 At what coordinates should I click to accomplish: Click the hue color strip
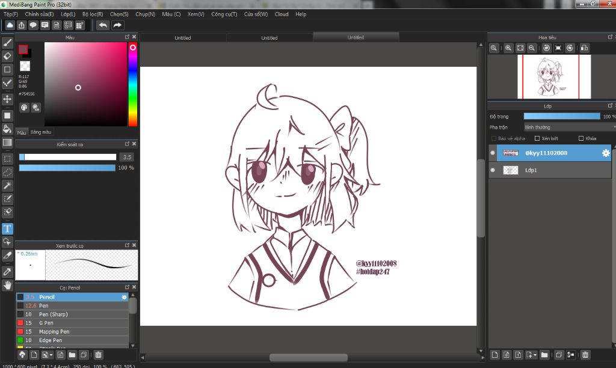click(133, 84)
